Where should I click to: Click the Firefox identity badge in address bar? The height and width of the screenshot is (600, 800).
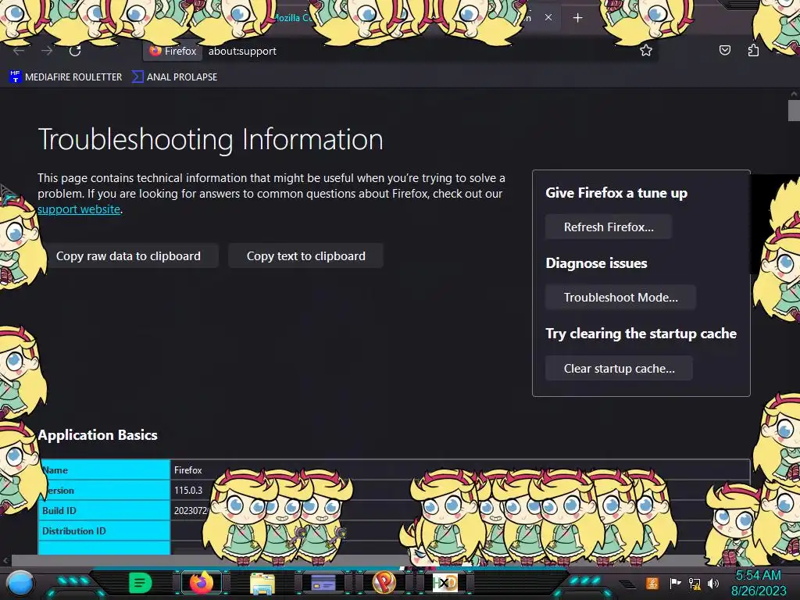click(173, 51)
